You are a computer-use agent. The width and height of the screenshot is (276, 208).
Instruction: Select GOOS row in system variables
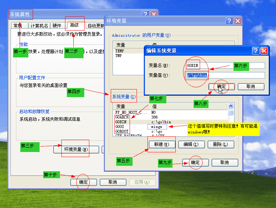pos(170,127)
